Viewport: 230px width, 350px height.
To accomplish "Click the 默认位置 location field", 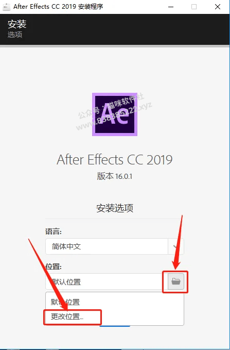I will [107, 281].
